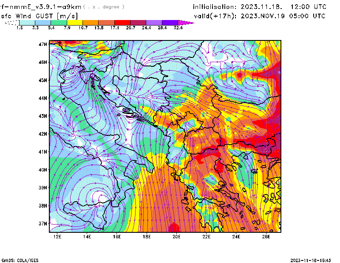Click the light blue 3.3–5.4 legend swatch
This screenshot has height=263, width=340.
click(43, 23)
